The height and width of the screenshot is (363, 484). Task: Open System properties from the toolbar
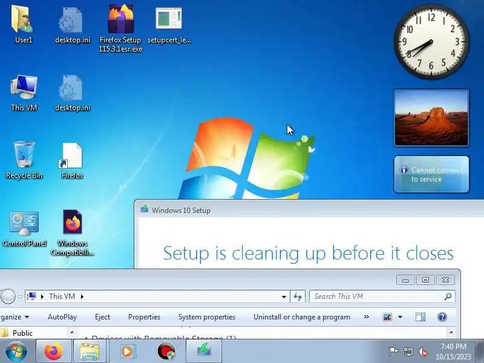pyautogui.click(x=207, y=317)
